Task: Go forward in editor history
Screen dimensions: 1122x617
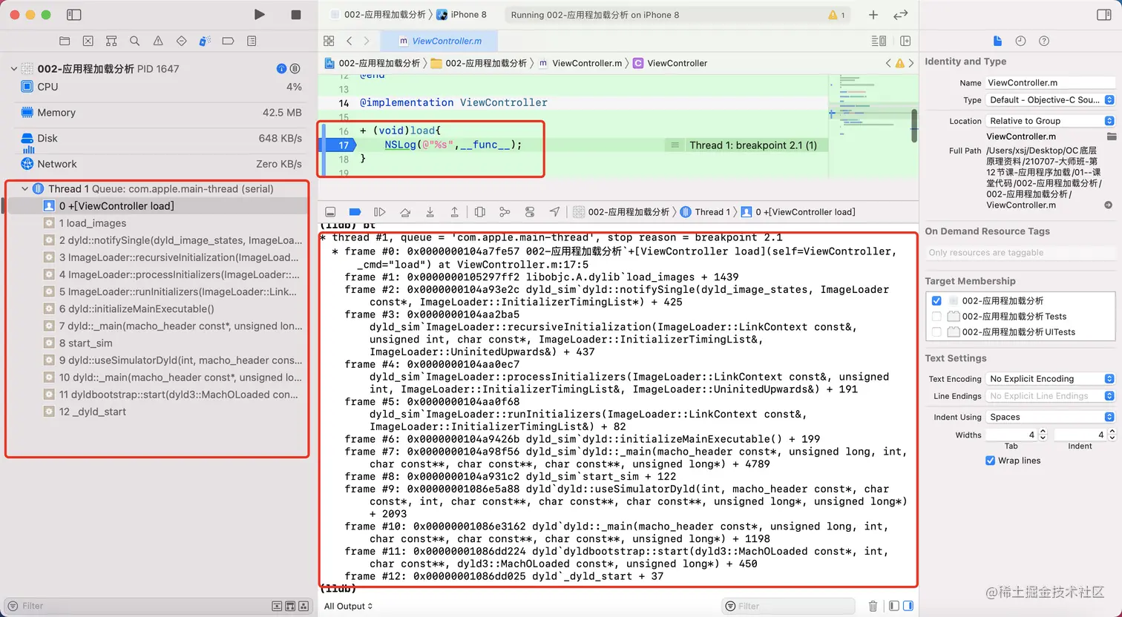Action: click(367, 42)
